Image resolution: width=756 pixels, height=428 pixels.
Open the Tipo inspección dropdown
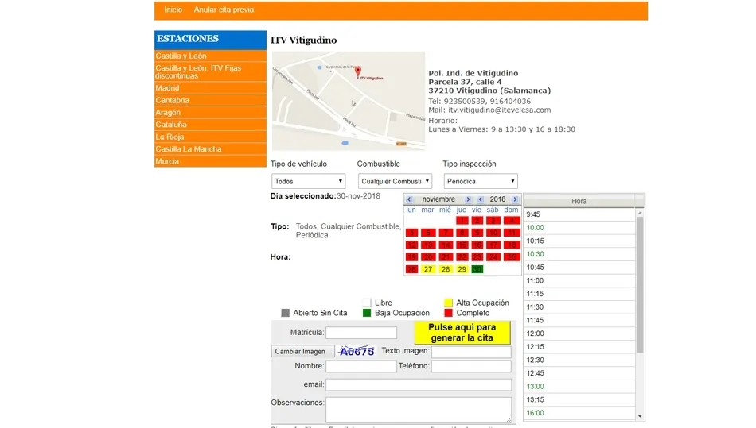[x=480, y=182]
